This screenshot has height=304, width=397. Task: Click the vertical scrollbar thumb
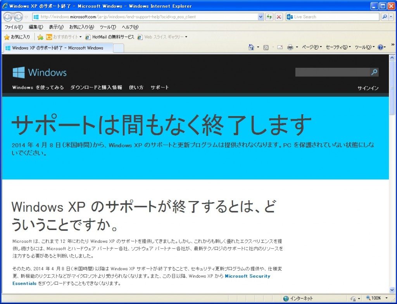coord(392,88)
